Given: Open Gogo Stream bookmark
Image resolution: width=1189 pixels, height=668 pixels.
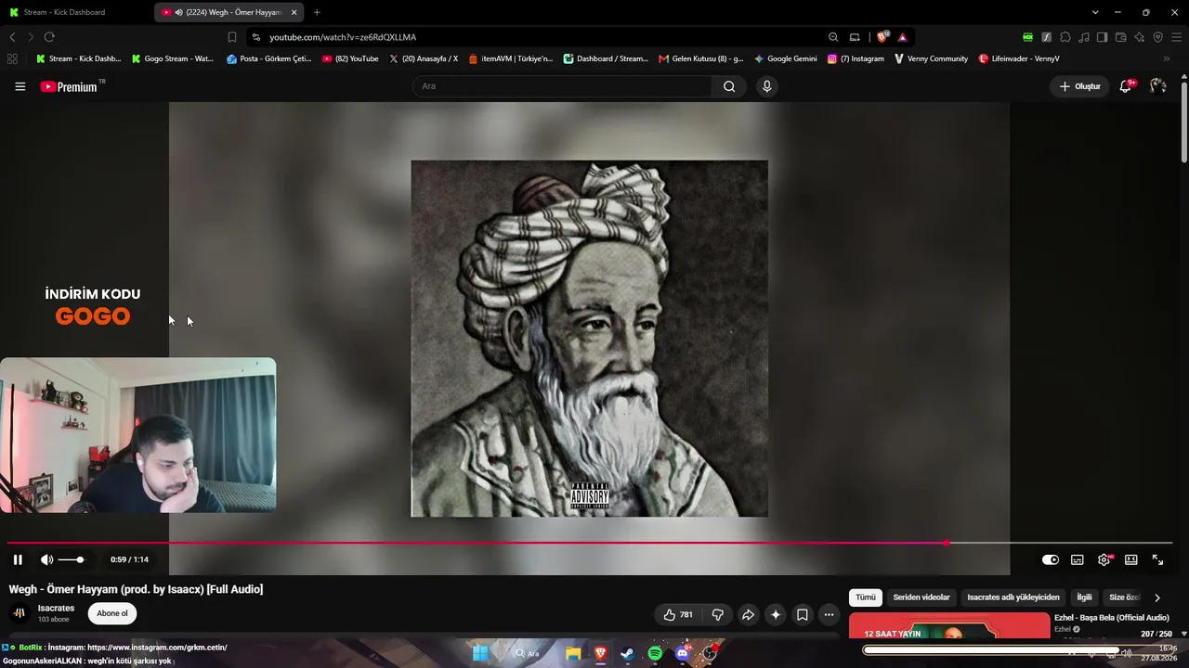Looking at the screenshot, I should pyautogui.click(x=172, y=58).
